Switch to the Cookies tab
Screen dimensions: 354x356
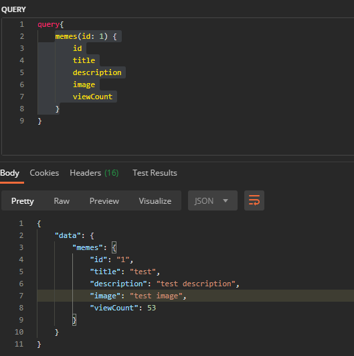point(44,173)
